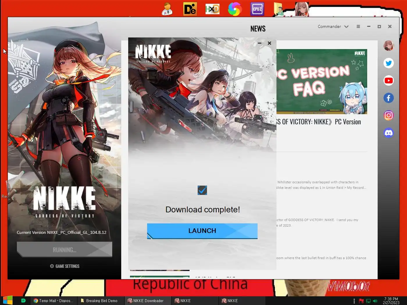The image size is (407, 305).
Task: Open the Facebook link in the sidebar
Action: (389, 98)
